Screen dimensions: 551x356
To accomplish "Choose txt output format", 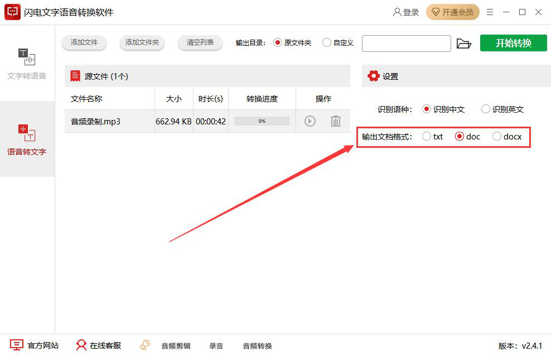I will point(433,136).
